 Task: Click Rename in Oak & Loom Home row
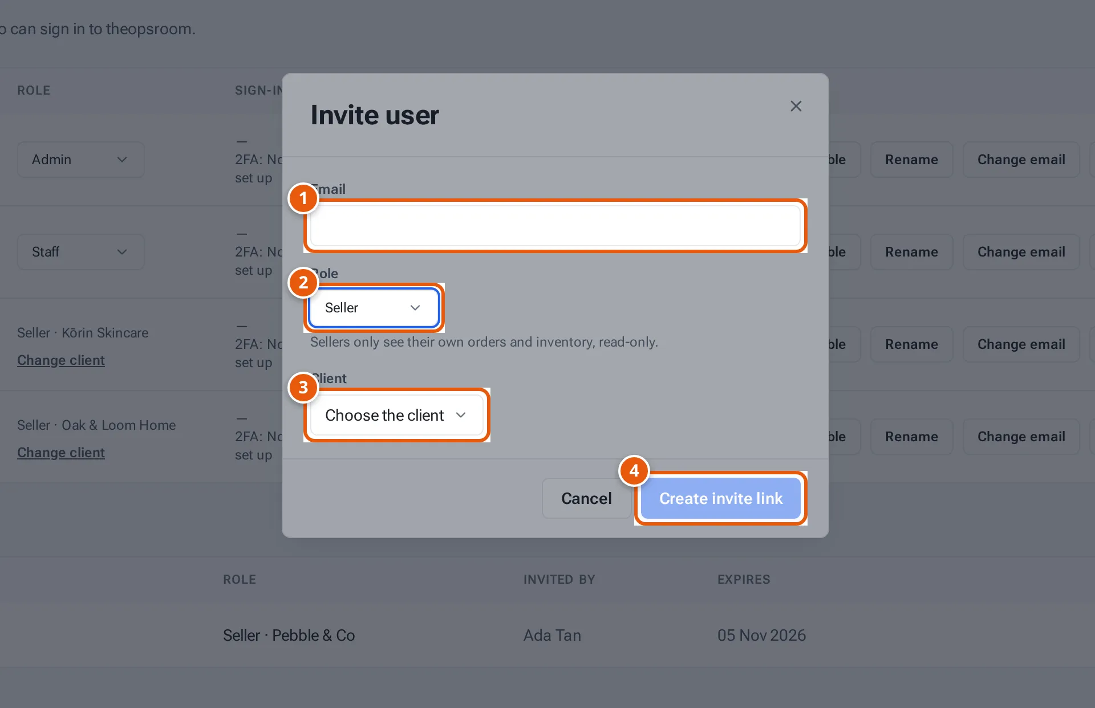pos(911,437)
